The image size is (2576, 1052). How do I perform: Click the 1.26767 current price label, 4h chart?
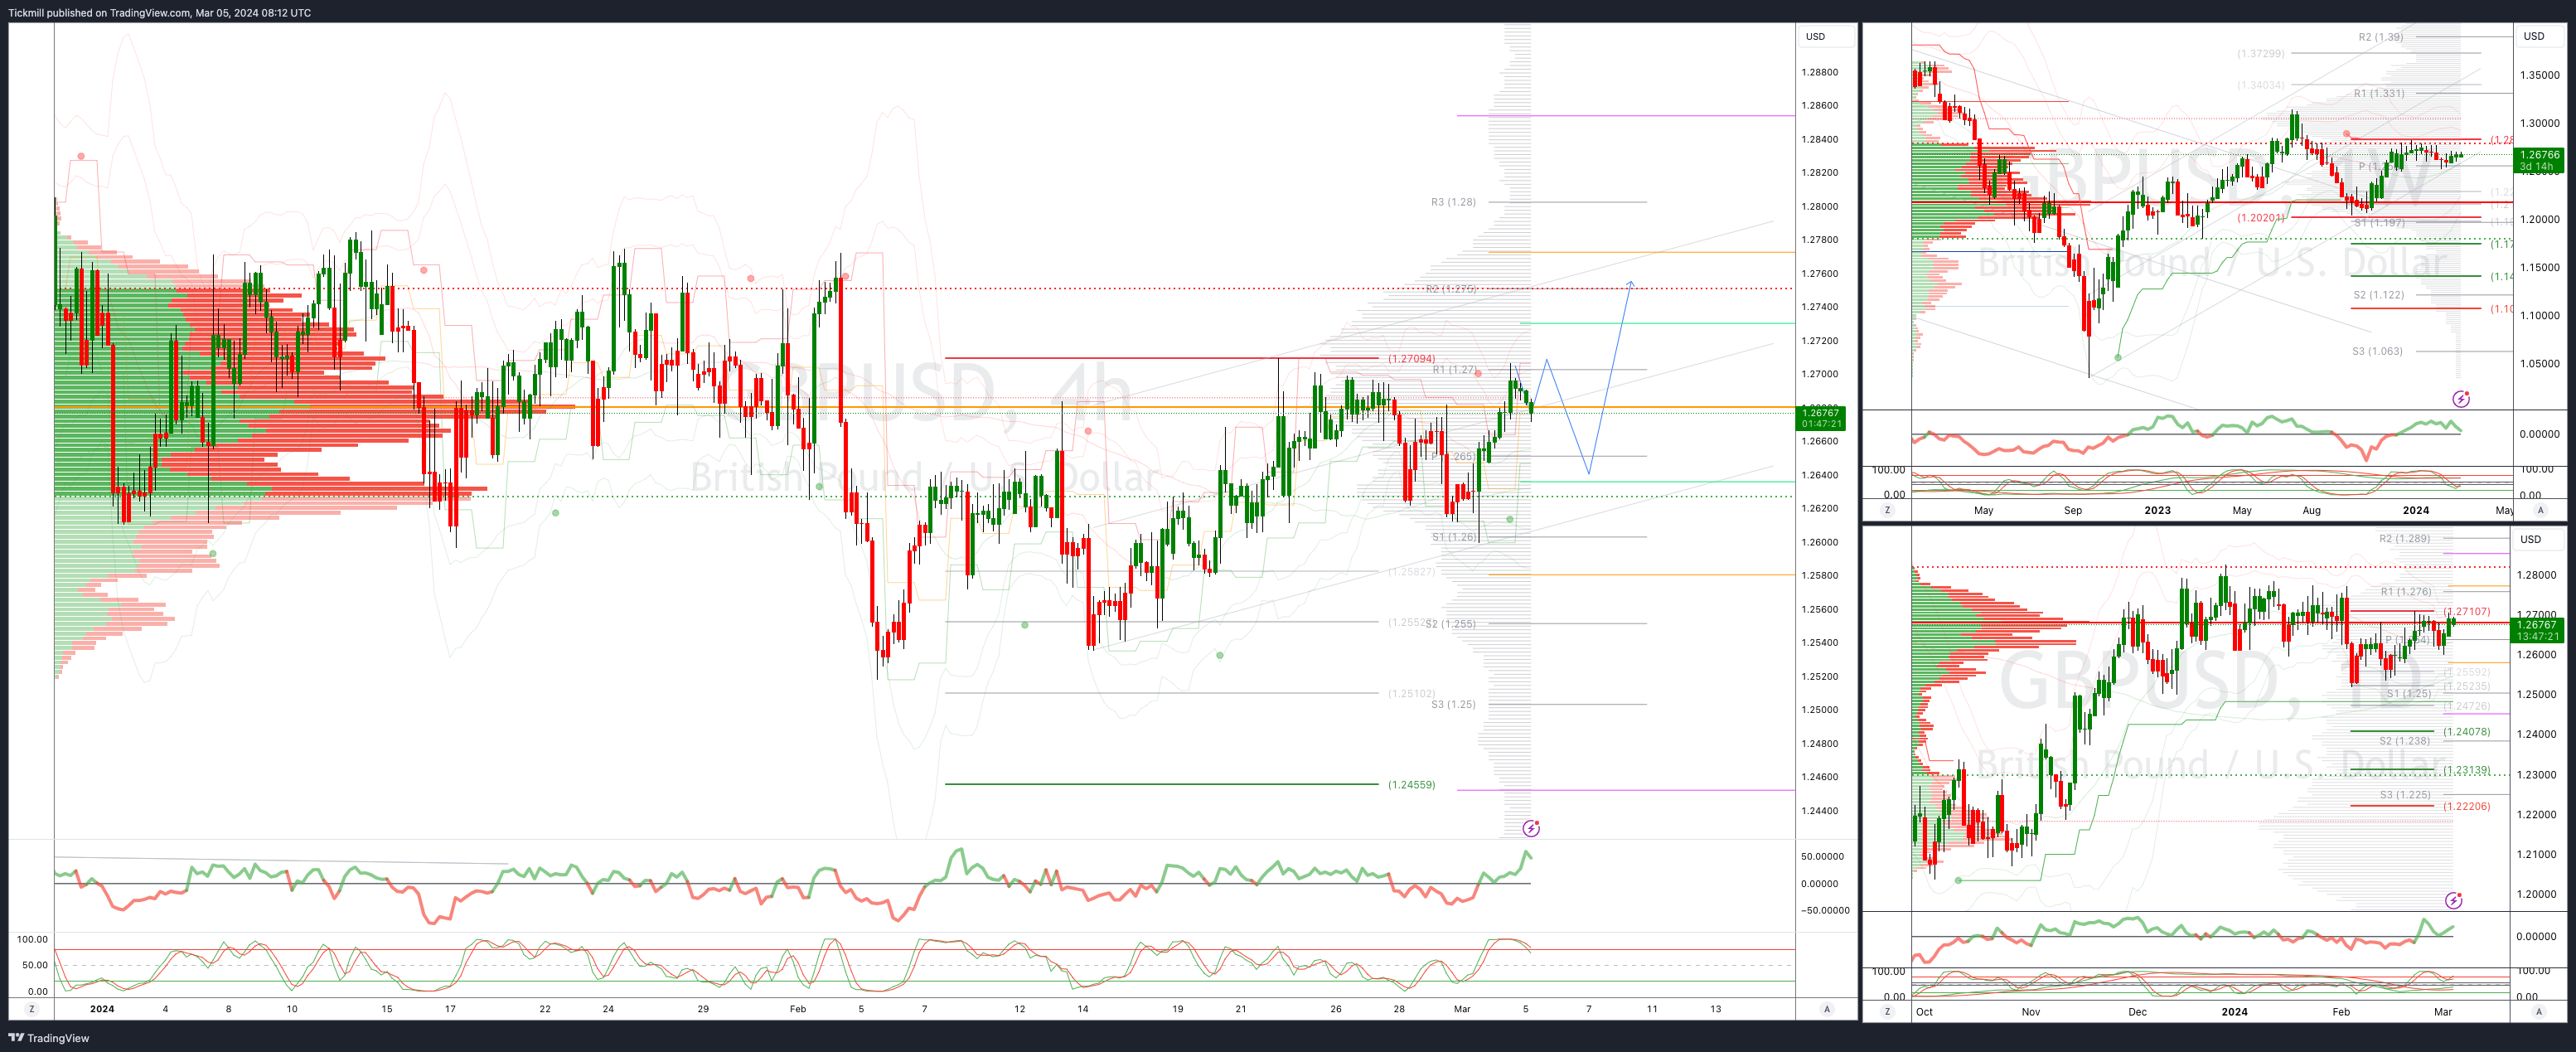click(x=1820, y=413)
